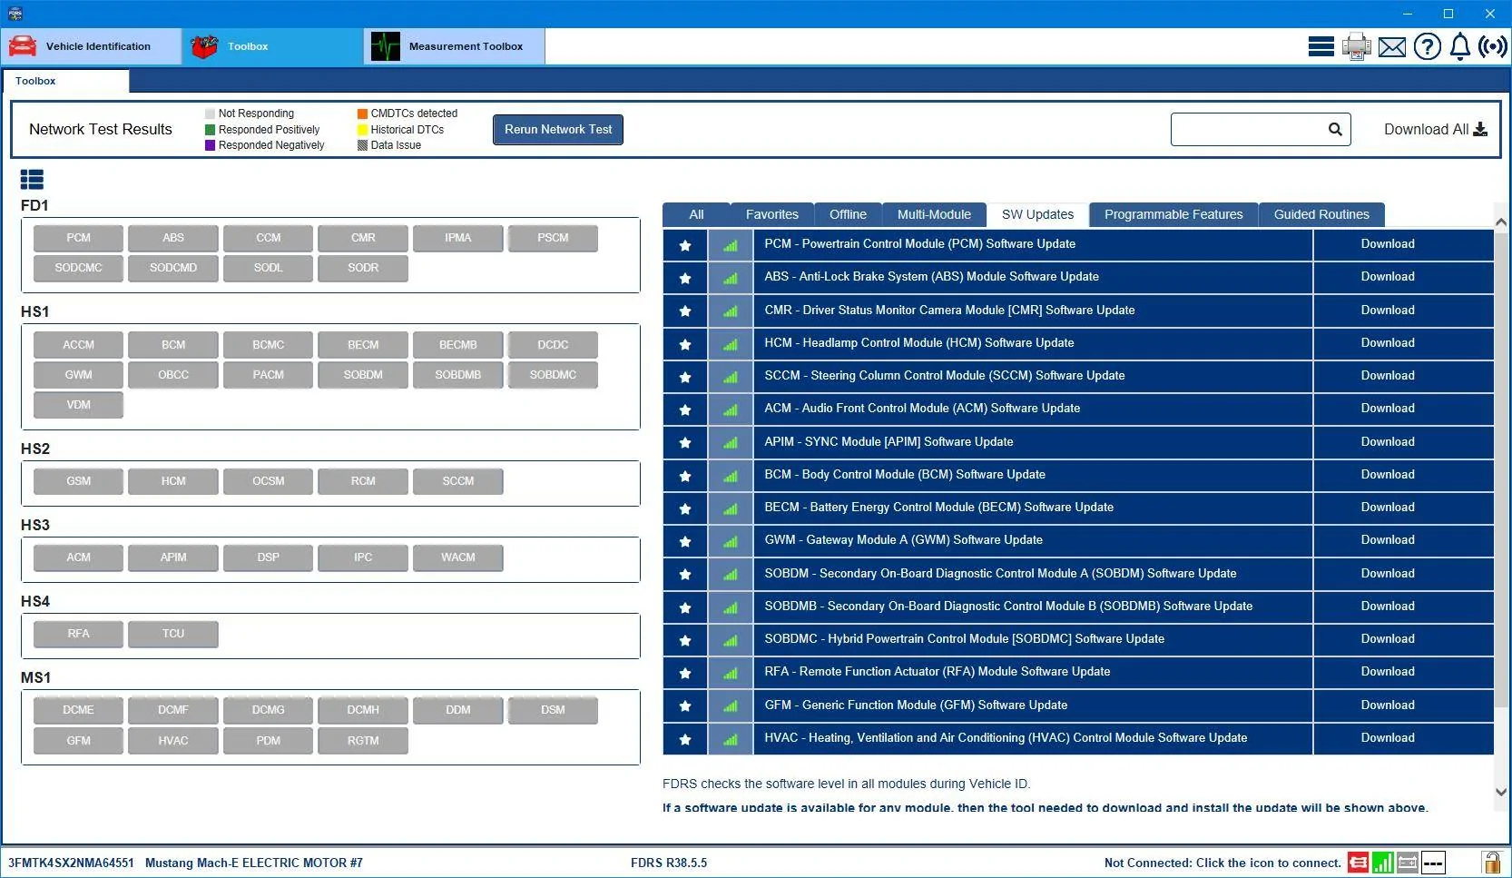Viewport: 1512px width, 878px height.
Task: Click signal icon beside BCM Body Control update
Action: point(731,475)
